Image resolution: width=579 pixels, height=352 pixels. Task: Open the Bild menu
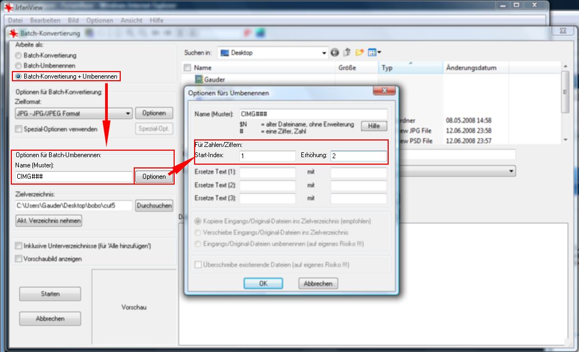(73, 20)
